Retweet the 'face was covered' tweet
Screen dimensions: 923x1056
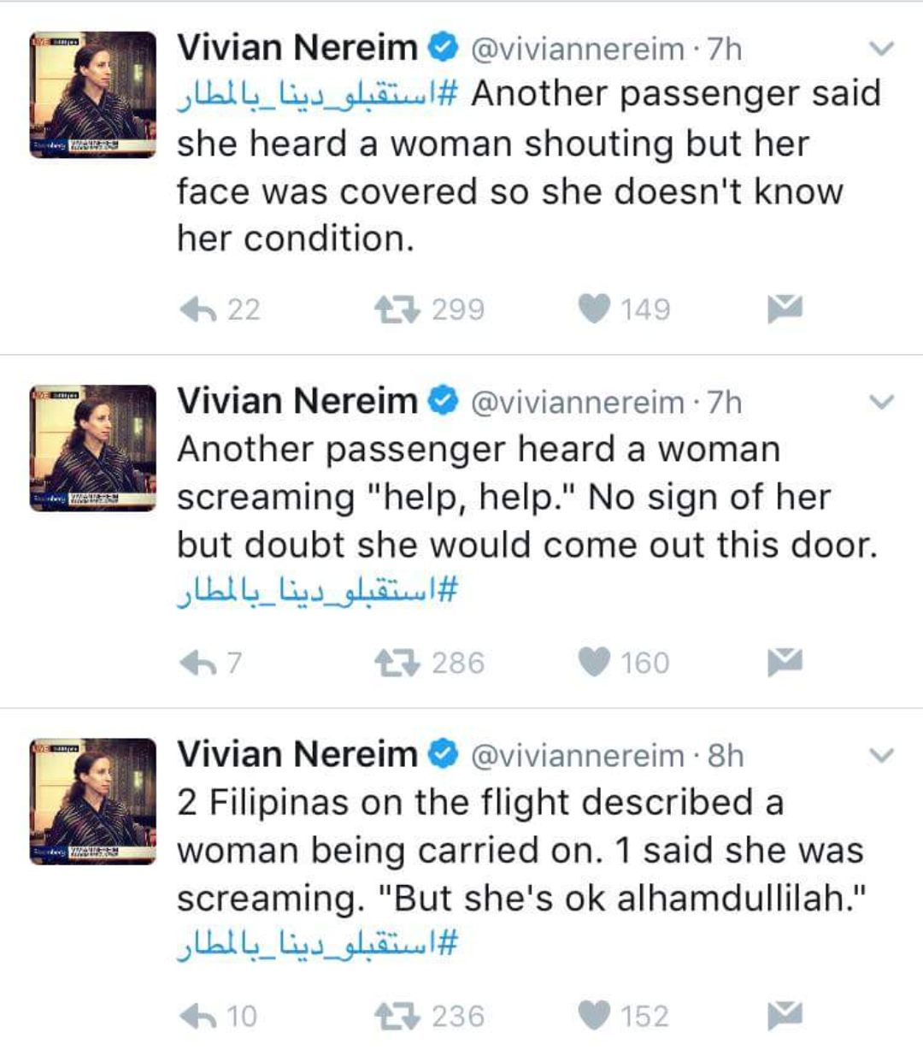(397, 309)
